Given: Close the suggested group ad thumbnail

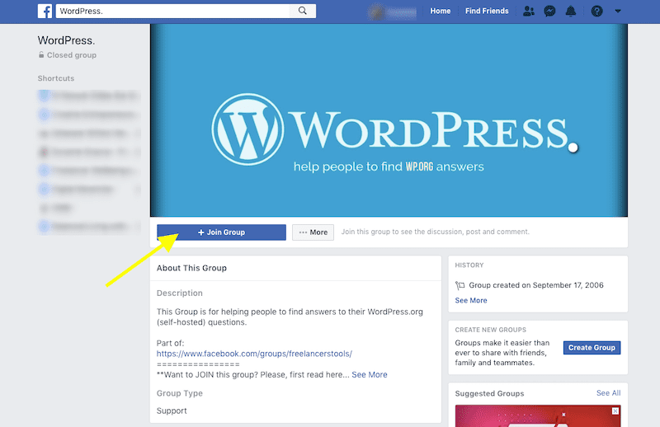Looking at the screenshot, I should coord(615,411).
